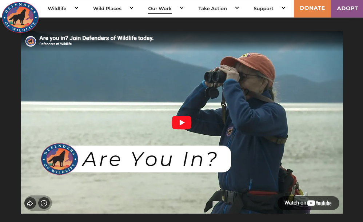Viewport: 363px width, 222px height.
Task: Expand the Support menu chevron
Action: 283,8
